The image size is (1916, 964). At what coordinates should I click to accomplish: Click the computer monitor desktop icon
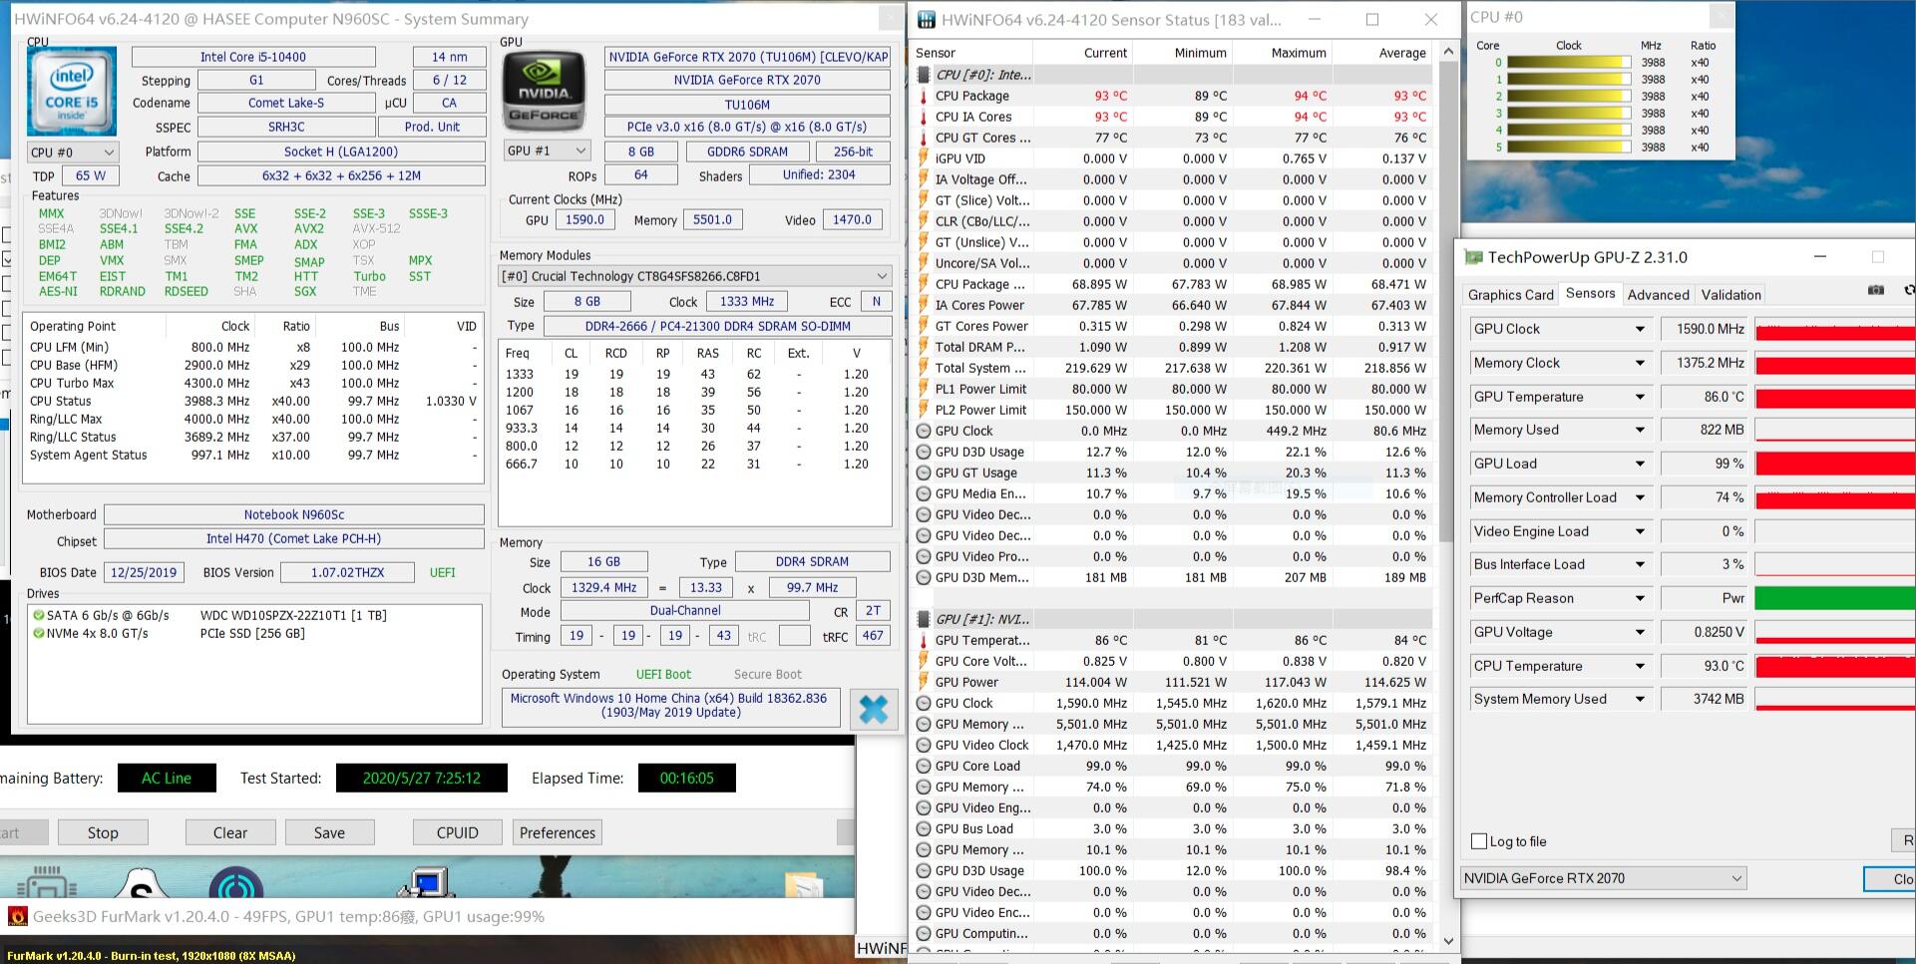point(427,881)
